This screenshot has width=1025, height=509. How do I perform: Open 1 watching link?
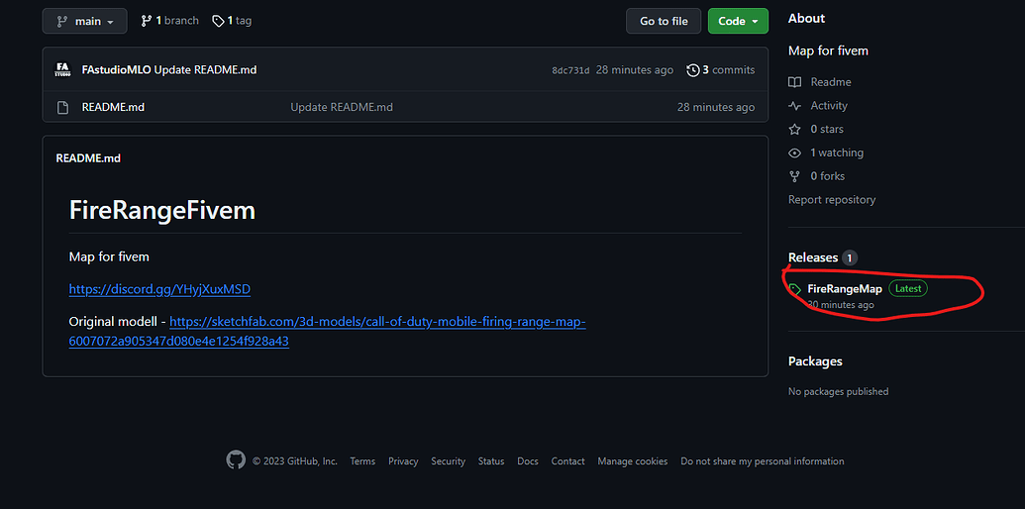click(837, 153)
